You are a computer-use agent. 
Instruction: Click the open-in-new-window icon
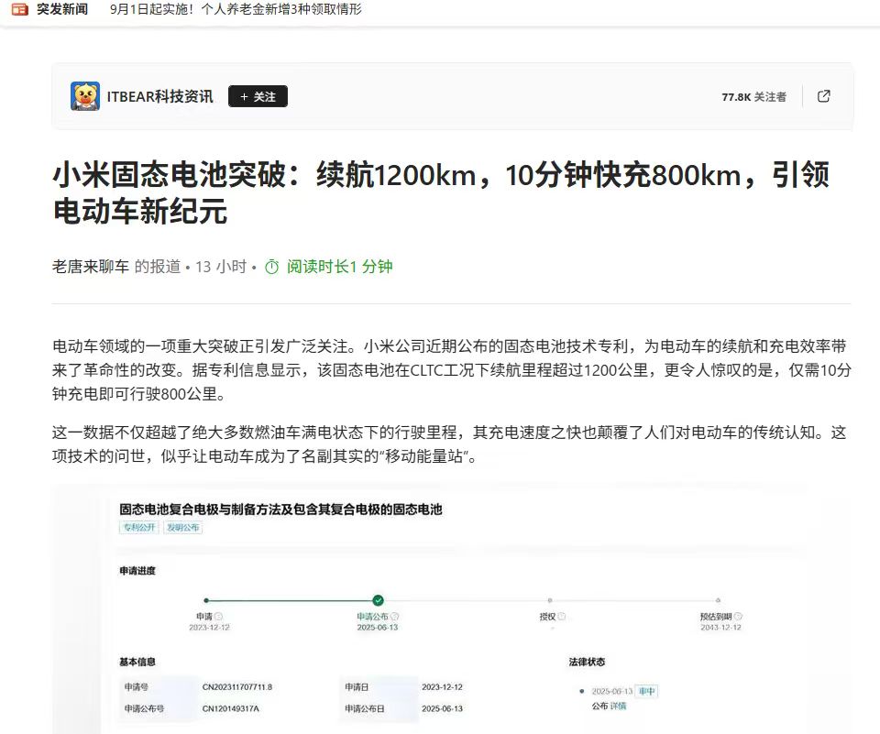(x=823, y=96)
